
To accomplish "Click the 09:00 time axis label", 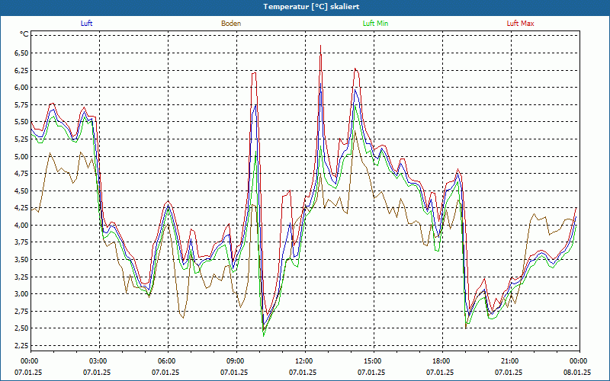I will (237, 361).
